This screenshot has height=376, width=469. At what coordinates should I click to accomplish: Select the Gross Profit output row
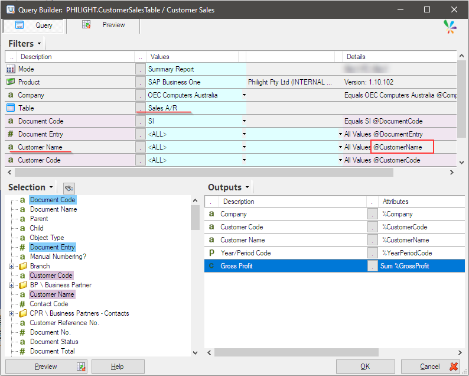[334, 266]
